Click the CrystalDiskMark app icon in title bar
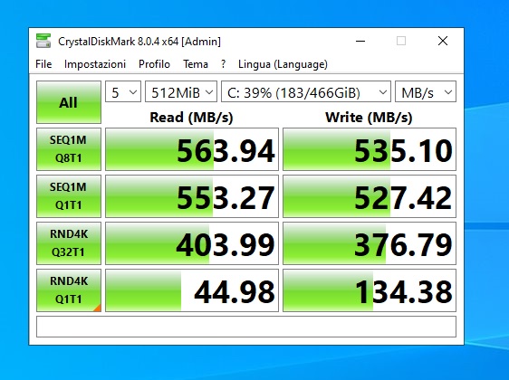 tap(43, 41)
